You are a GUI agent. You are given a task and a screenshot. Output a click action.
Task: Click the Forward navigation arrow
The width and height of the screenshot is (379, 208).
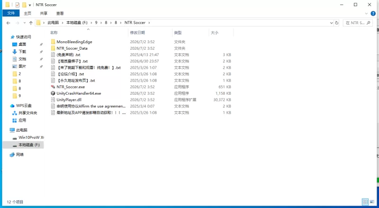(17, 23)
